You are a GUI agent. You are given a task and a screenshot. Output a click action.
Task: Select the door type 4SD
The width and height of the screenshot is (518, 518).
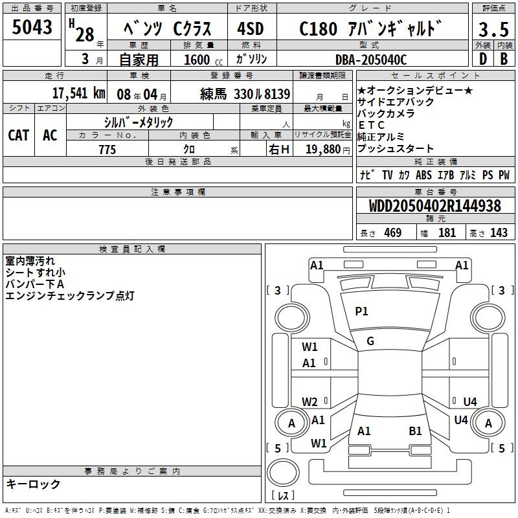[251, 28]
